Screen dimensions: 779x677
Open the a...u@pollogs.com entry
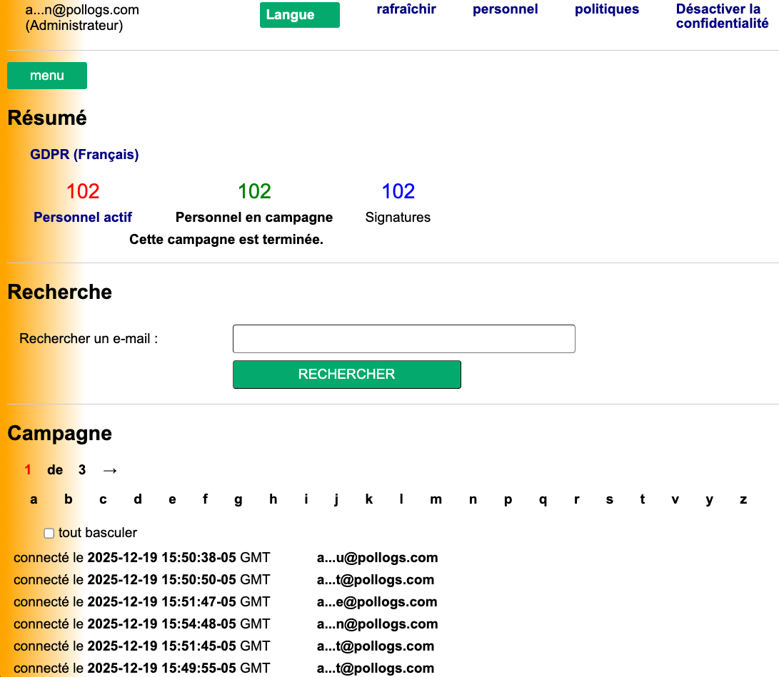coord(377,558)
